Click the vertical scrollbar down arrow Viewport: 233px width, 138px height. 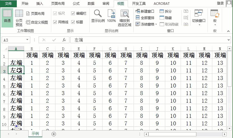tap(229, 128)
